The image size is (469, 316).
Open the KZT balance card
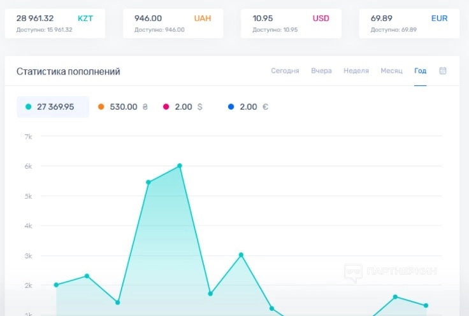pos(55,24)
